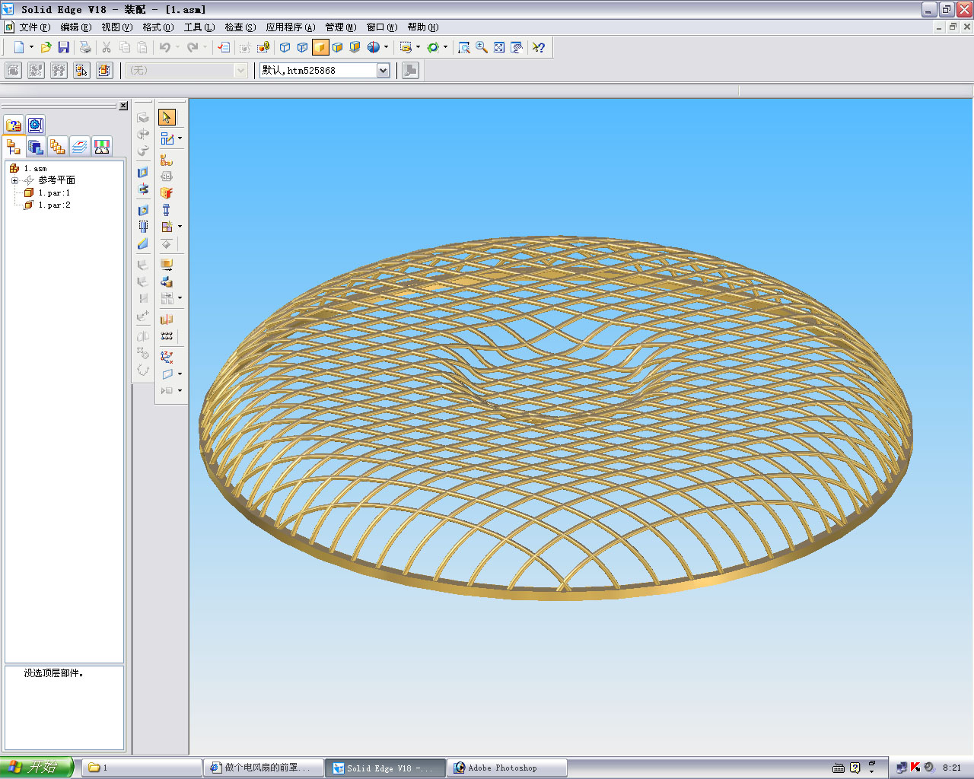This screenshot has width=974, height=779.
Task: Switch to the assembly tree tab
Action: tap(14, 146)
